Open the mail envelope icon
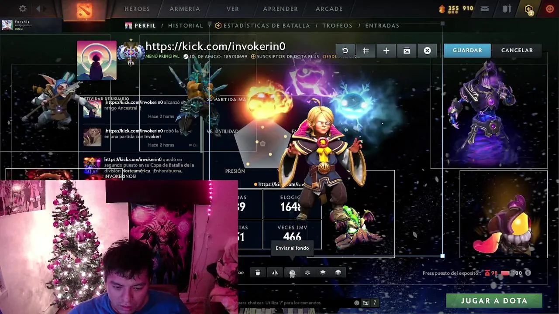Screen dimensions: 559x314 point(485,9)
